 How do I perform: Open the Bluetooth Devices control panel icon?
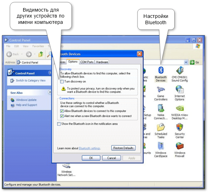click(161, 70)
